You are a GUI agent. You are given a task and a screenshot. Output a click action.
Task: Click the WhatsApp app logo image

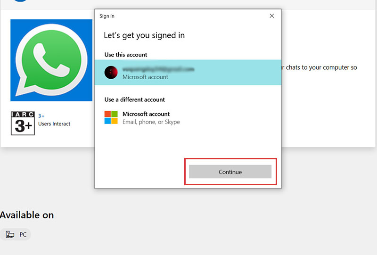51,60
